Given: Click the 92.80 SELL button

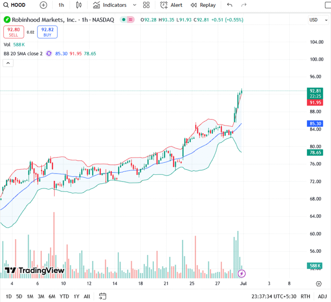Looking at the screenshot, I should [14, 32].
